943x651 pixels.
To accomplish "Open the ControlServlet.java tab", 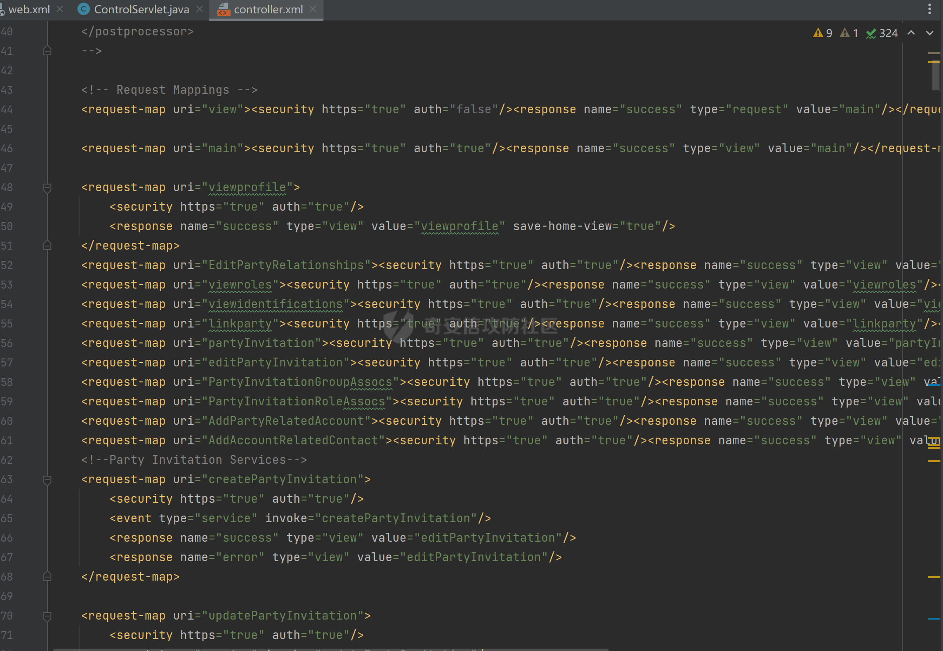I will point(141,9).
